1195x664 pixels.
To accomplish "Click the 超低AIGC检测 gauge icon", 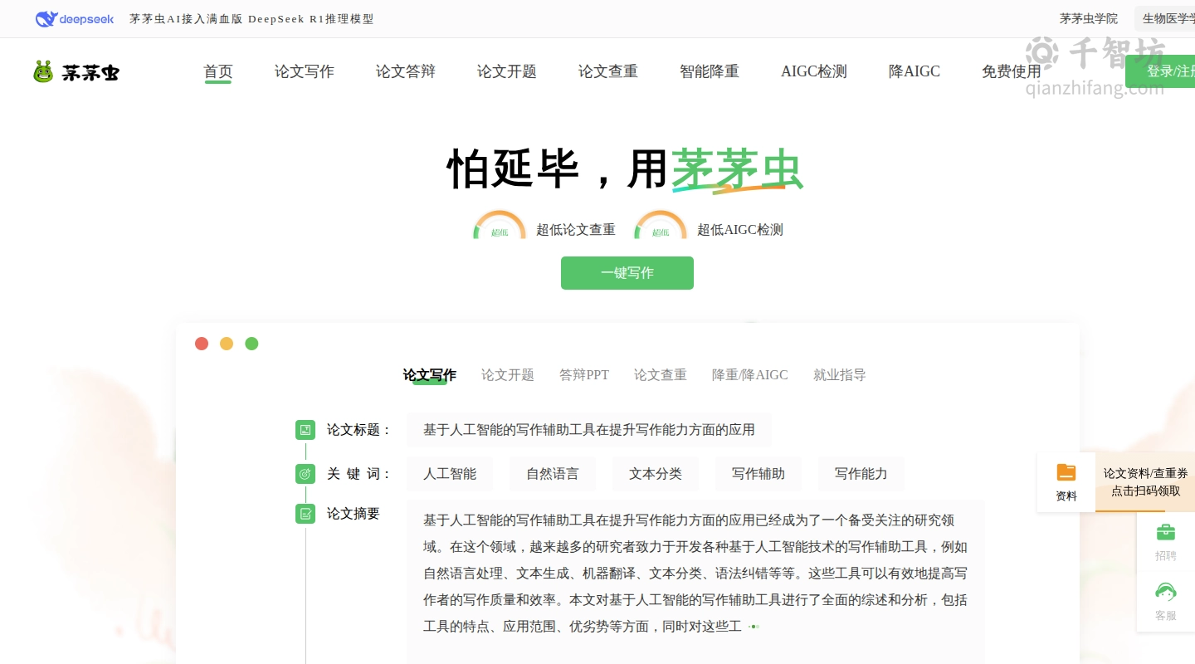I will click(x=661, y=226).
